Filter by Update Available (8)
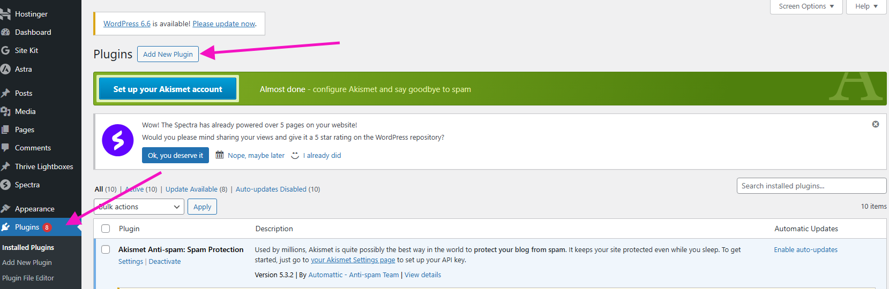Image resolution: width=889 pixels, height=289 pixels. point(196,189)
